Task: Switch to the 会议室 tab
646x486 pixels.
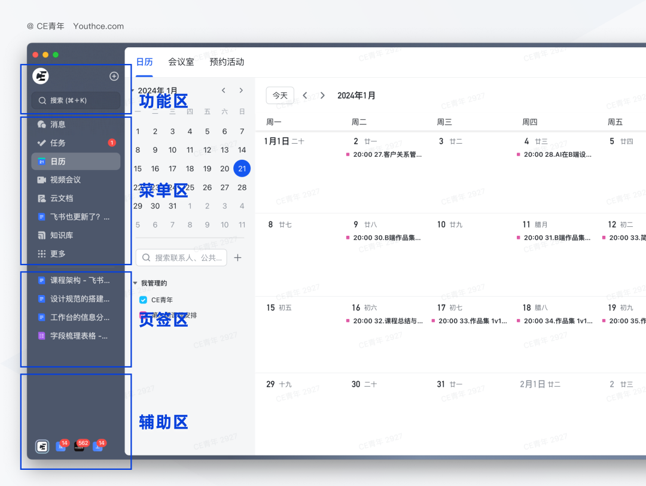Action: click(181, 62)
